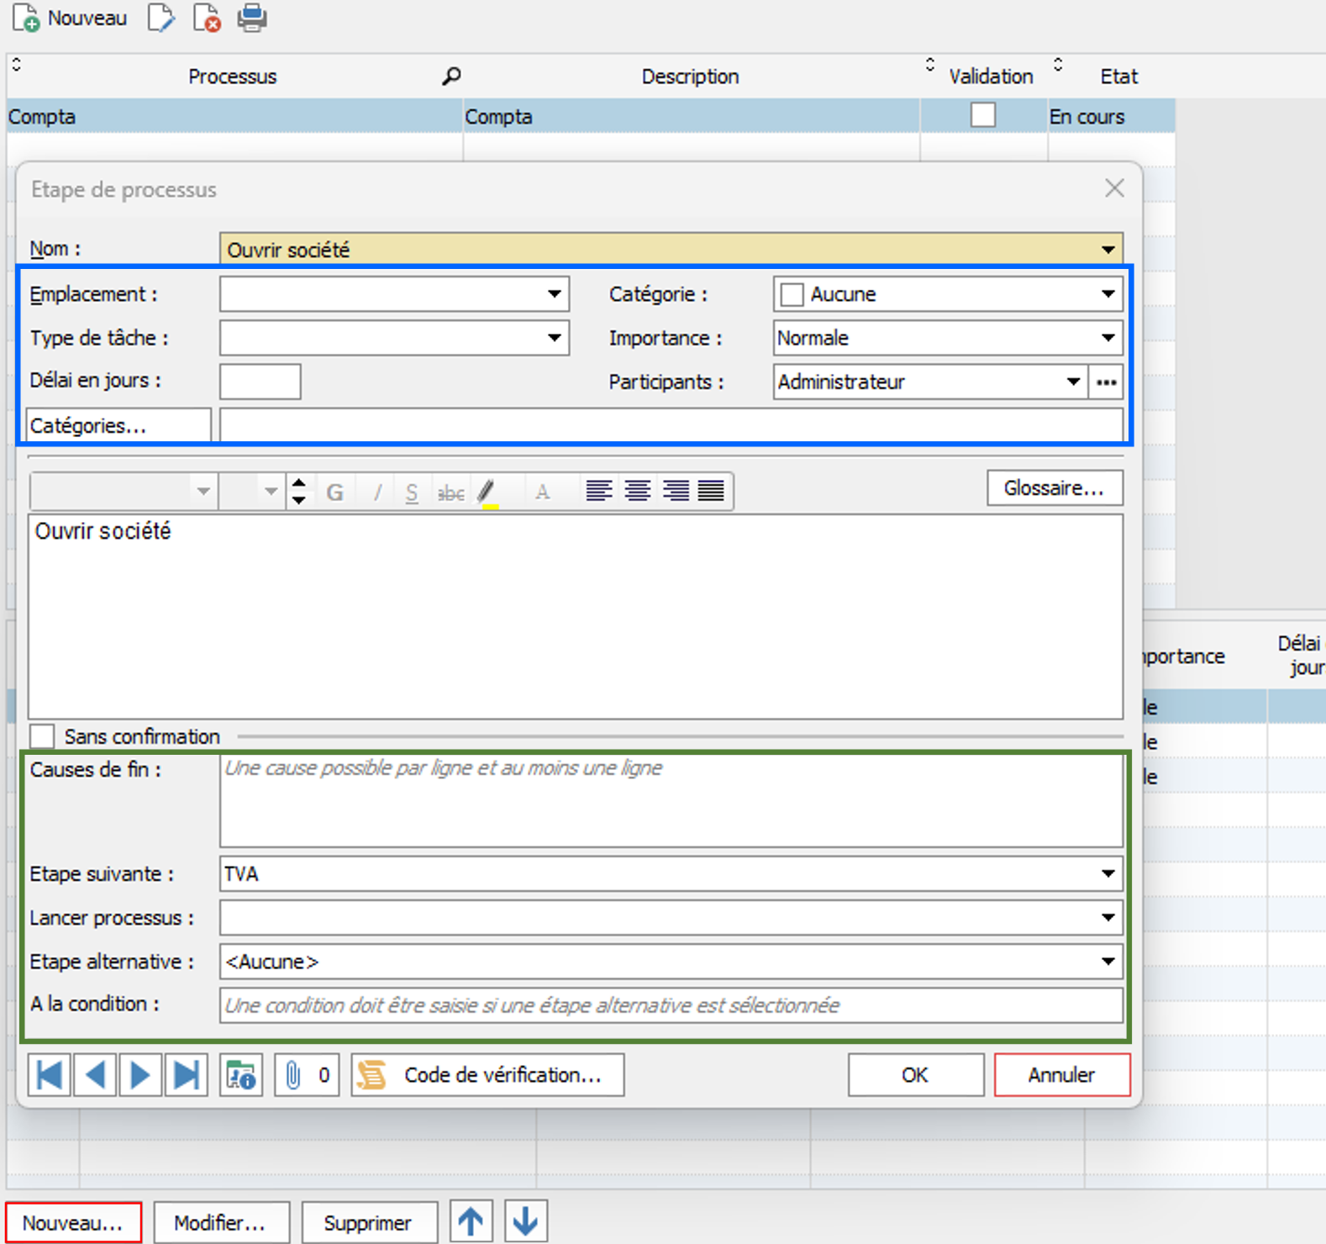Viewport: 1326px width, 1244px height.
Task: Move step up with arrow button
Action: point(471,1222)
